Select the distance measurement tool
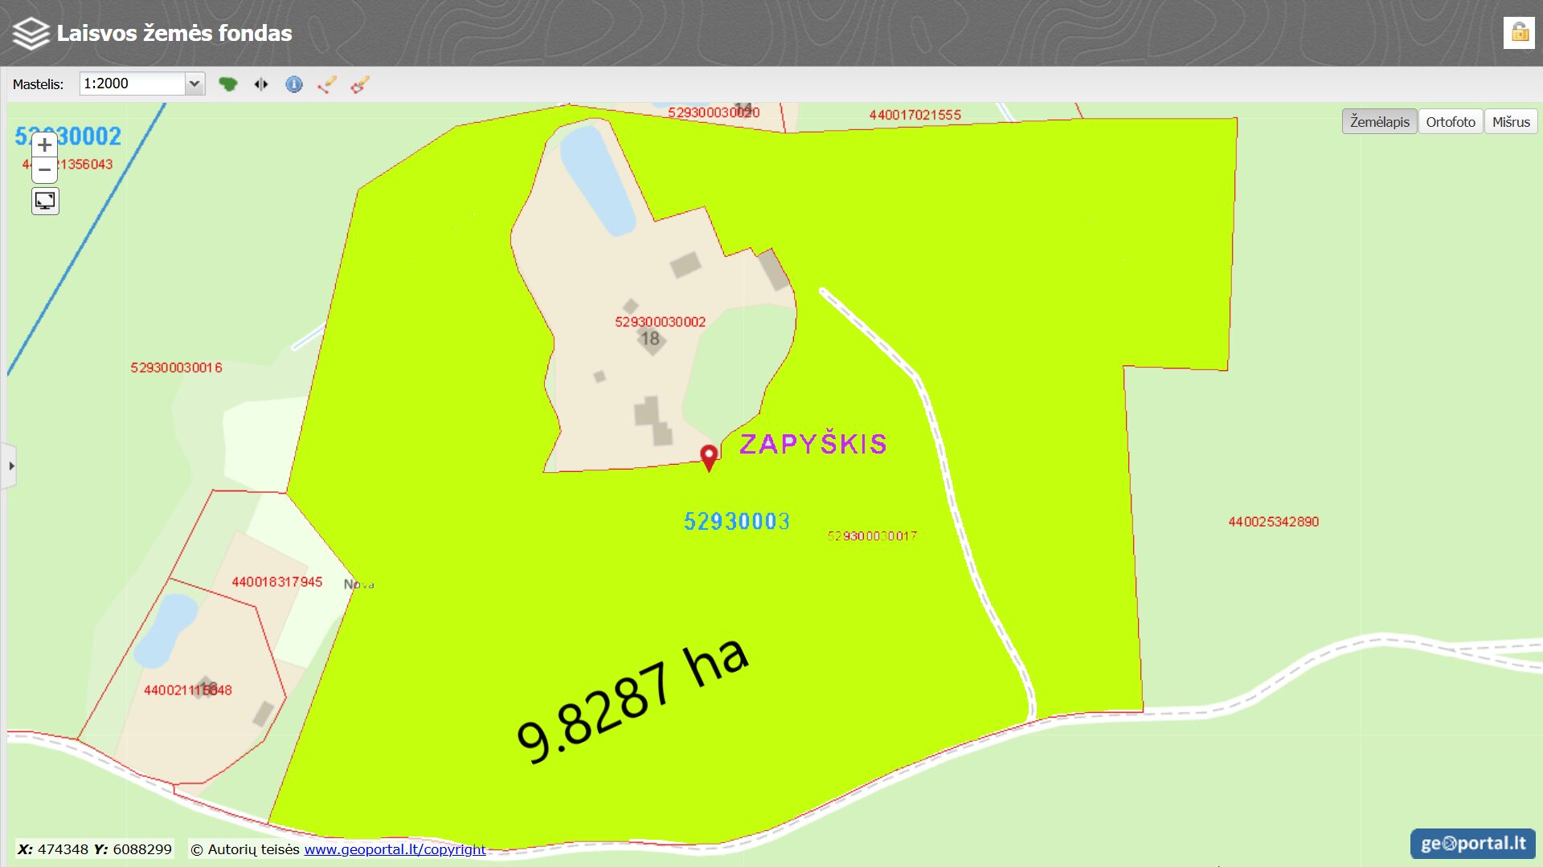This screenshot has height=867, width=1543. (327, 84)
